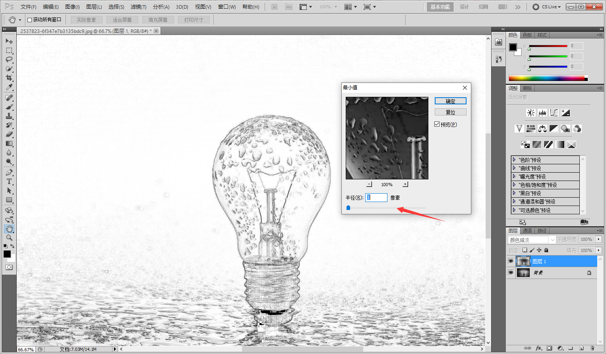Switch to the 色板 tab

(x=527, y=35)
